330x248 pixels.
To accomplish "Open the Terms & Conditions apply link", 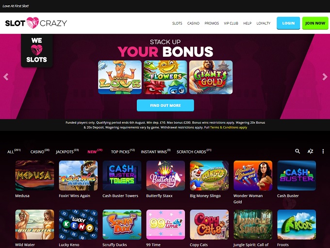I will 229,127.
